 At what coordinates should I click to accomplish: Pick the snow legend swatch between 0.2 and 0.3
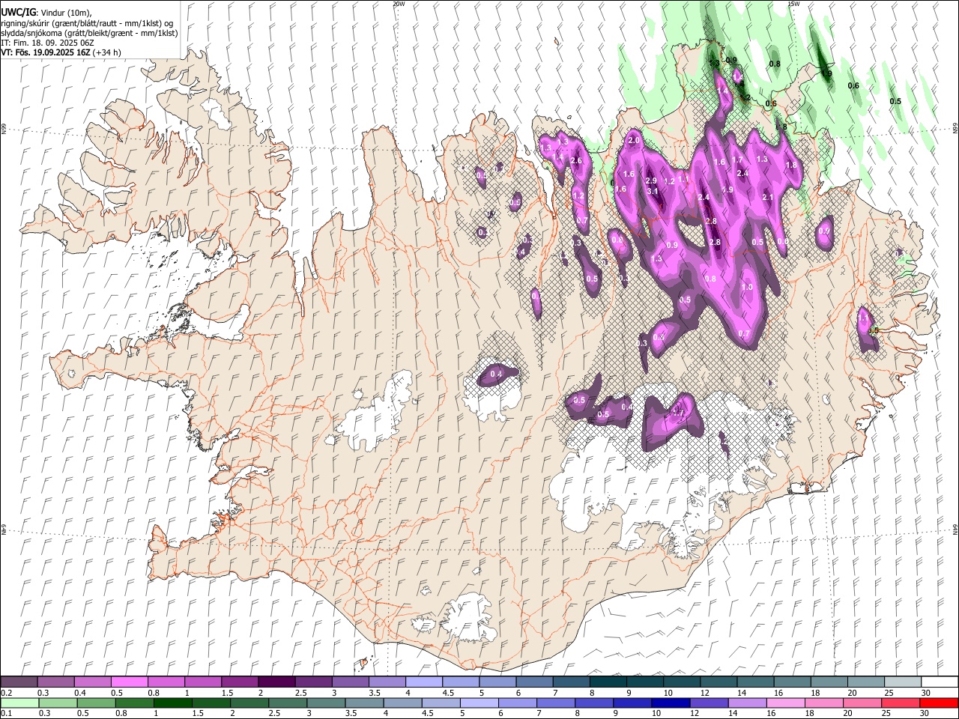(19, 682)
